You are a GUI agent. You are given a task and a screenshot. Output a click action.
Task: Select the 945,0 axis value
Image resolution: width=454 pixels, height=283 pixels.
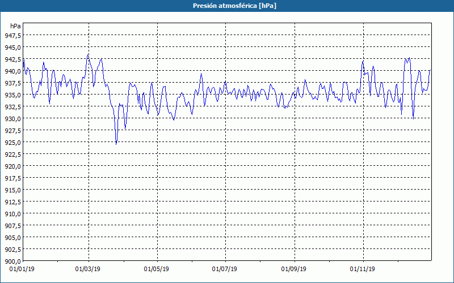(x=12, y=47)
